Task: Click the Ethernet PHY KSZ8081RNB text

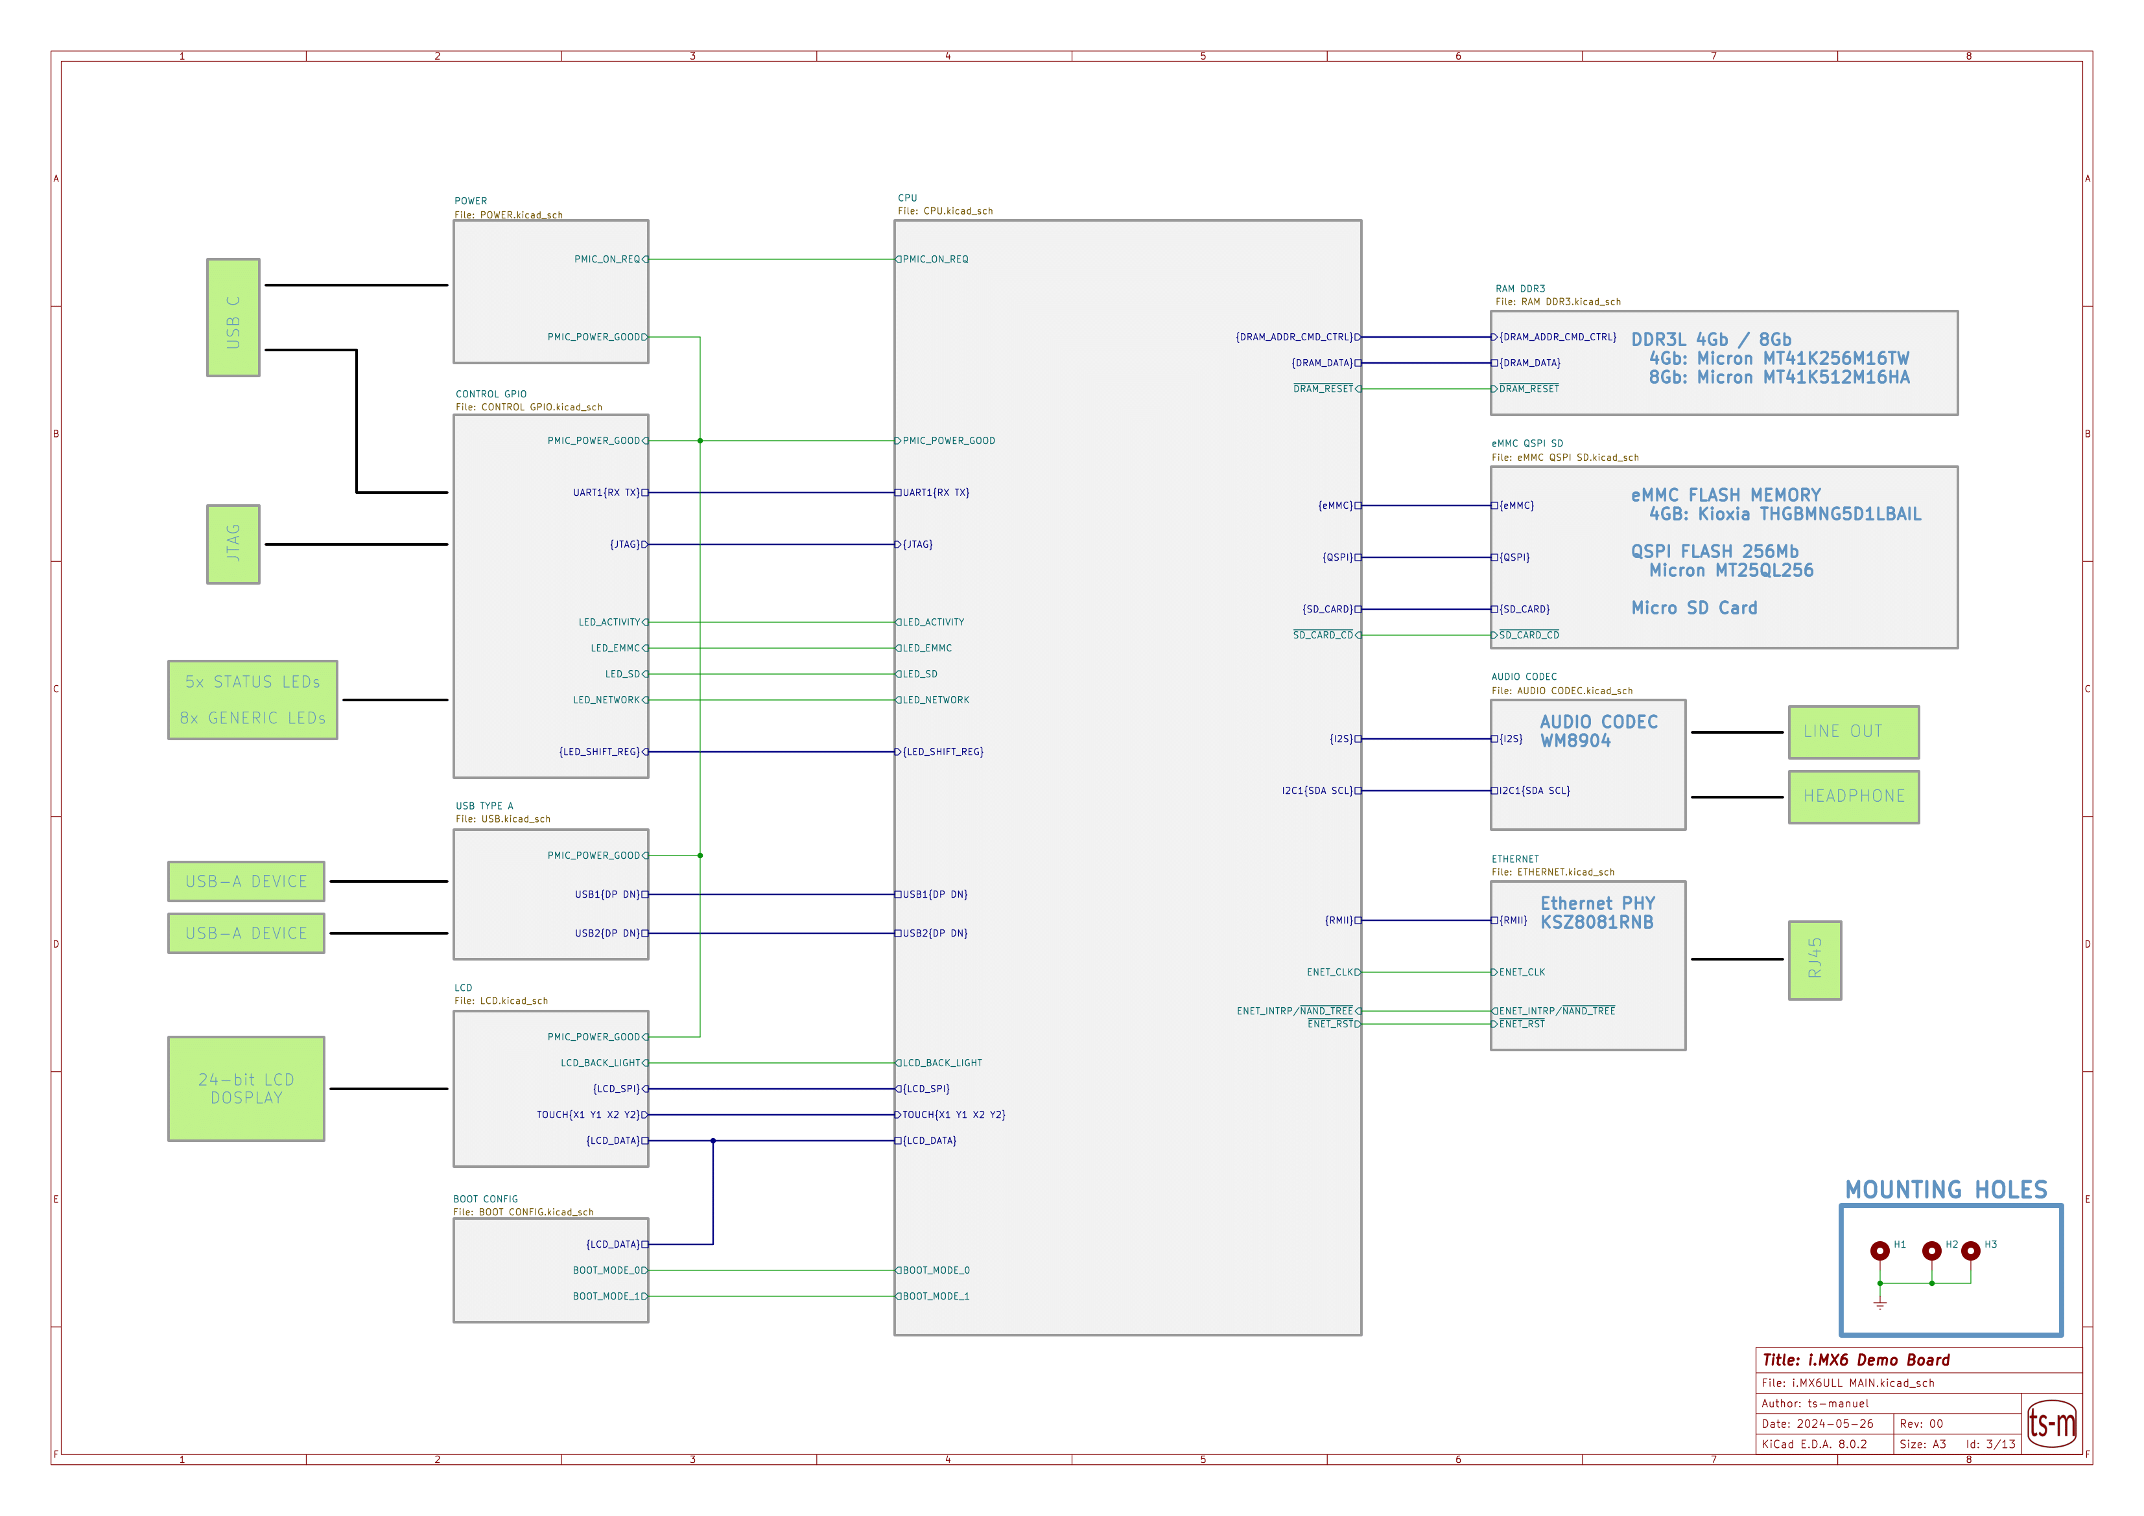Action: pos(1597,913)
